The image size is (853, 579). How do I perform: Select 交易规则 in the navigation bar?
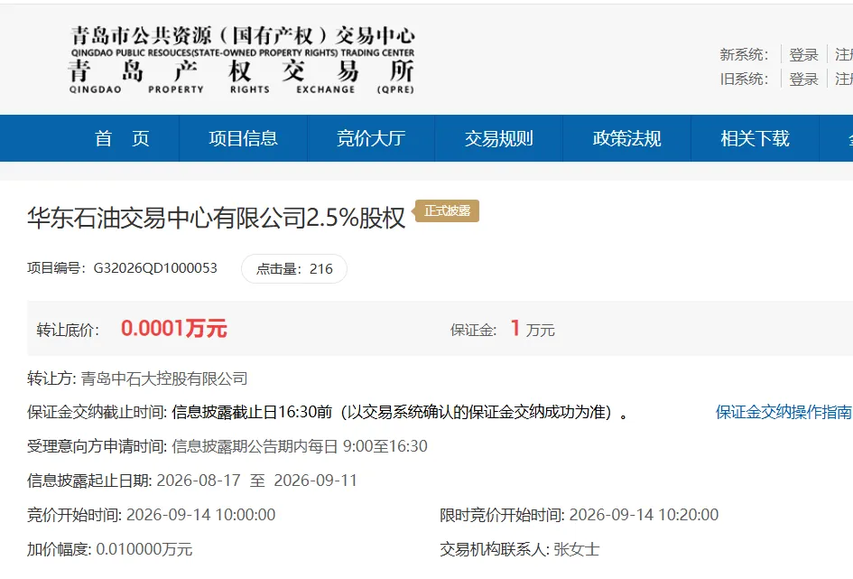(499, 138)
